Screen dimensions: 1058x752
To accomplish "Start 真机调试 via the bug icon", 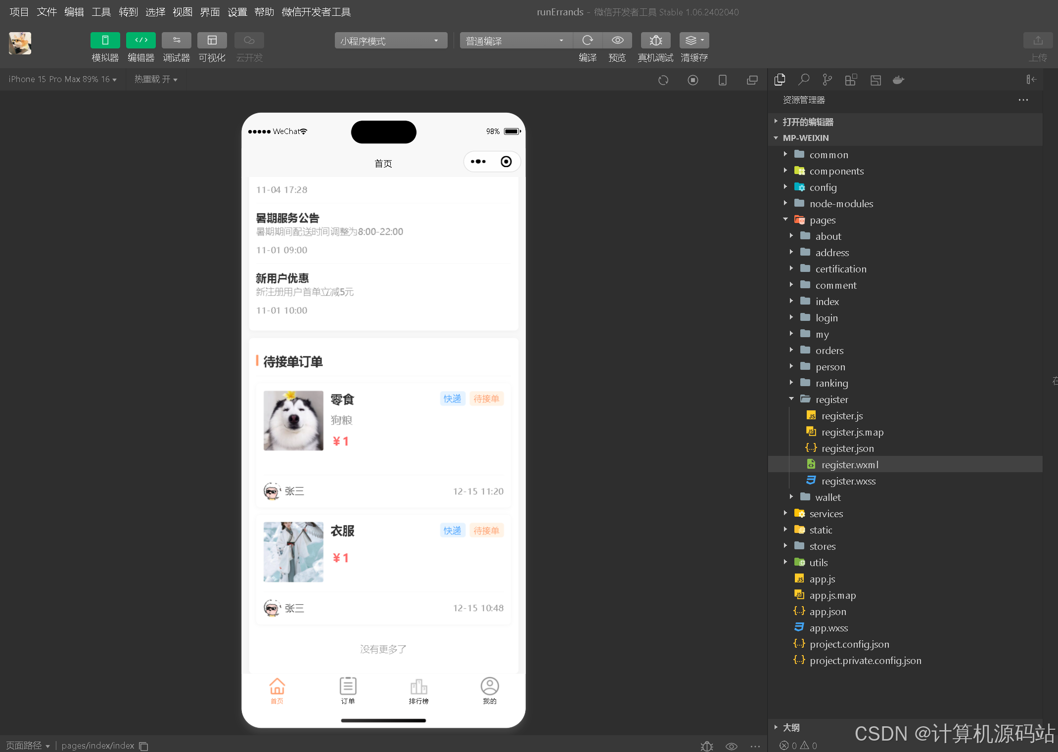I will pyautogui.click(x=655, y=40).
